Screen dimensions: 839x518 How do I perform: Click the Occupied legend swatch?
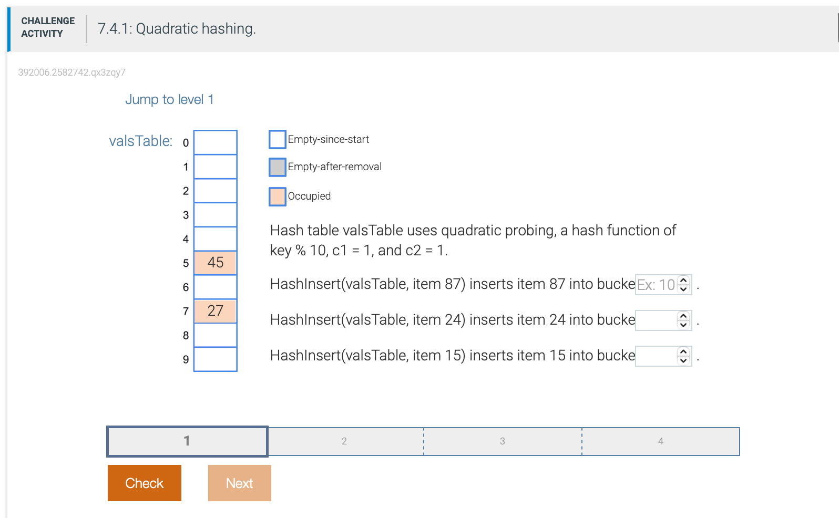click(278, 196)
